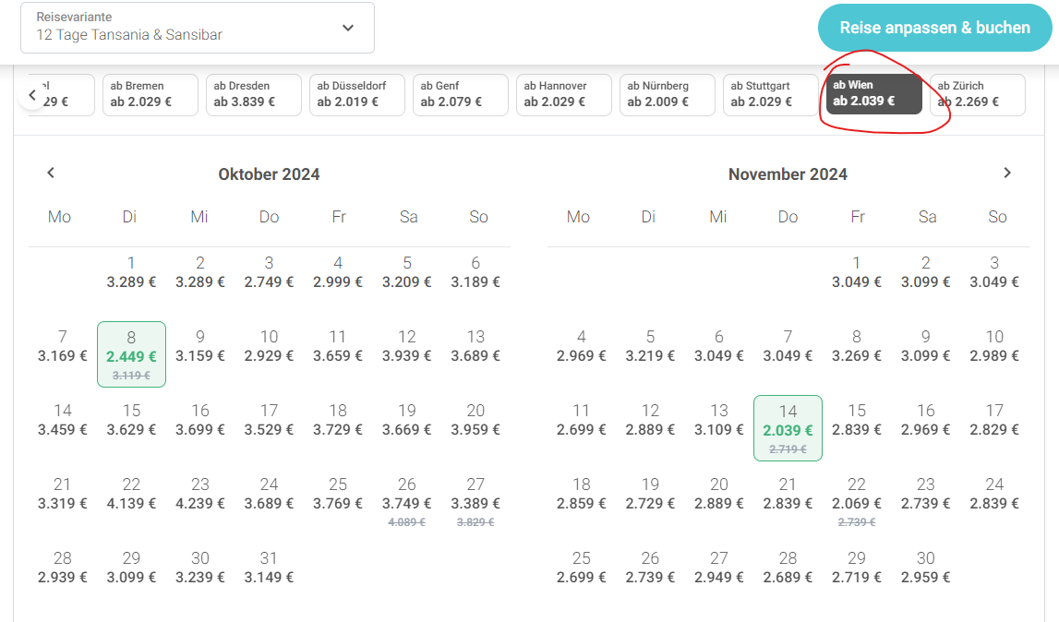Select October 12 at 3.939 €
Screen dimensions: 1059x622
407,346
